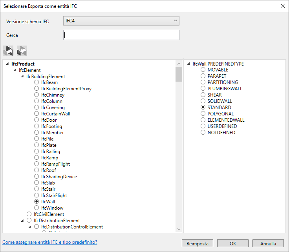The width and height of the screenshot is (289, 252).
Task: Collapse the IfcWall.PREDEFINEDTYPE node
Action: 188,64
